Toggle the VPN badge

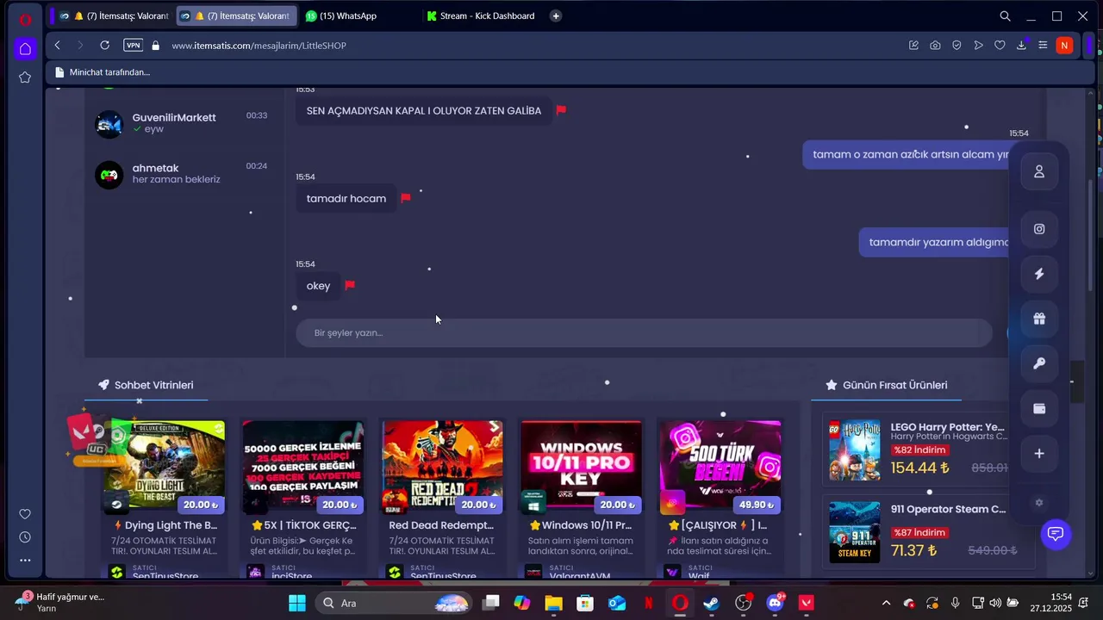(x=133, y=45)
